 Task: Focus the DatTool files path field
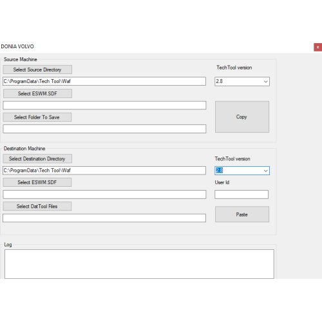point(104,218)
